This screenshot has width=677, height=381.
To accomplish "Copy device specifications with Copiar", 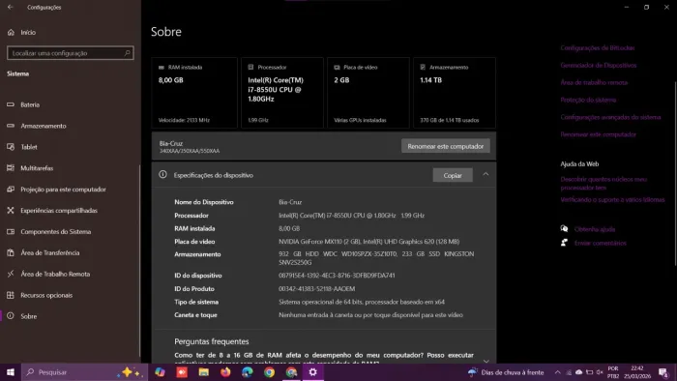I will tap(453, 175).
